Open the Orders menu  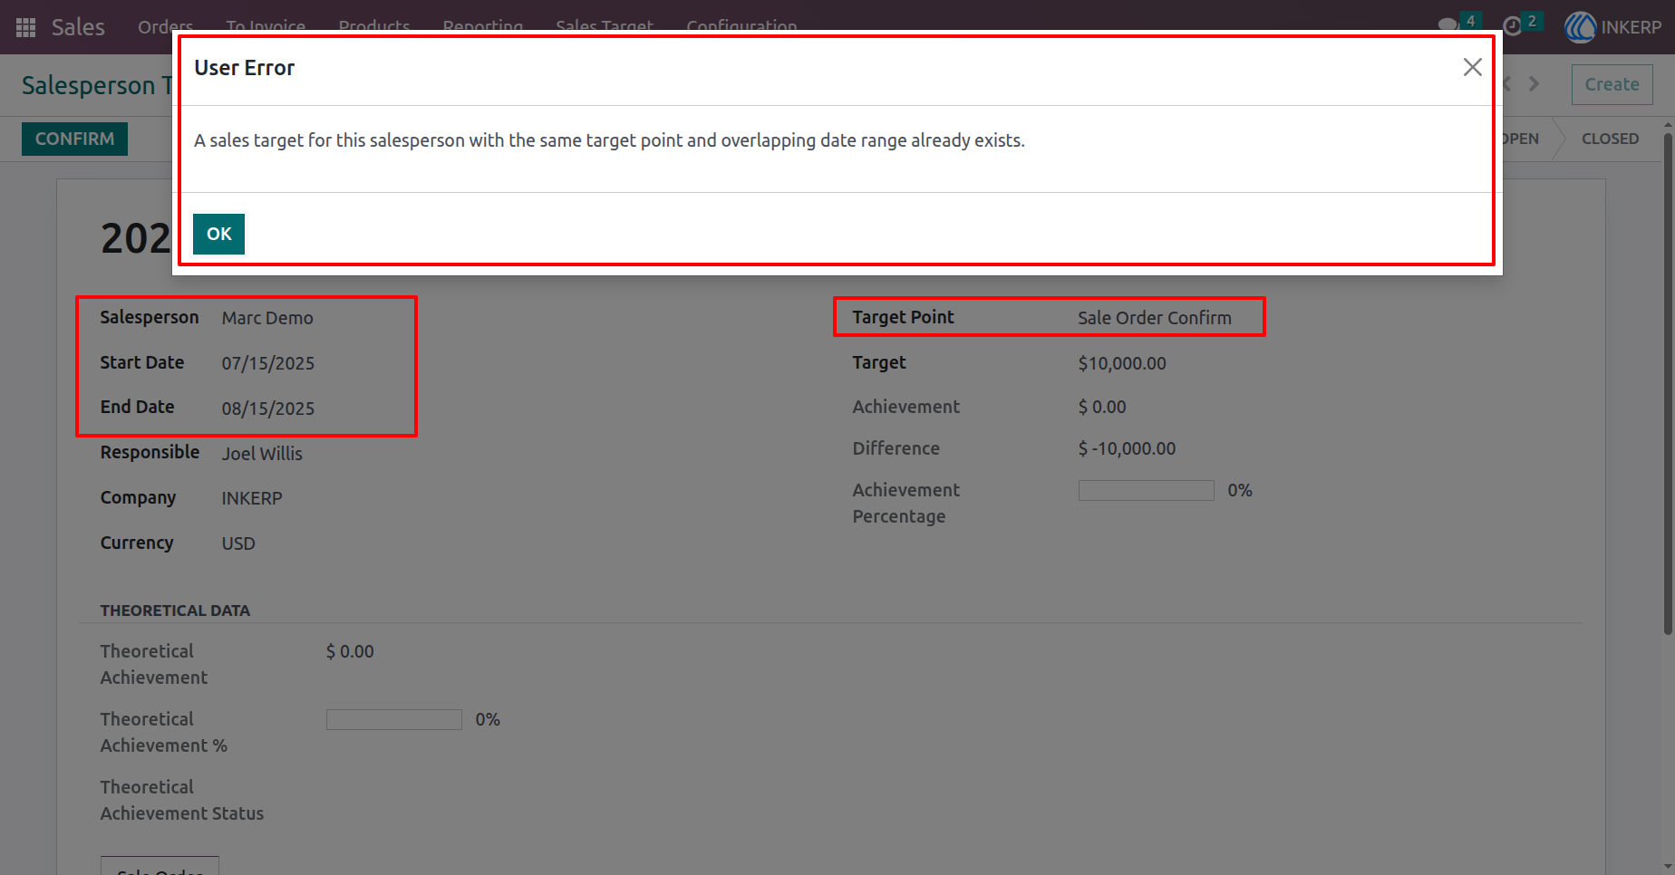point(165,27)
